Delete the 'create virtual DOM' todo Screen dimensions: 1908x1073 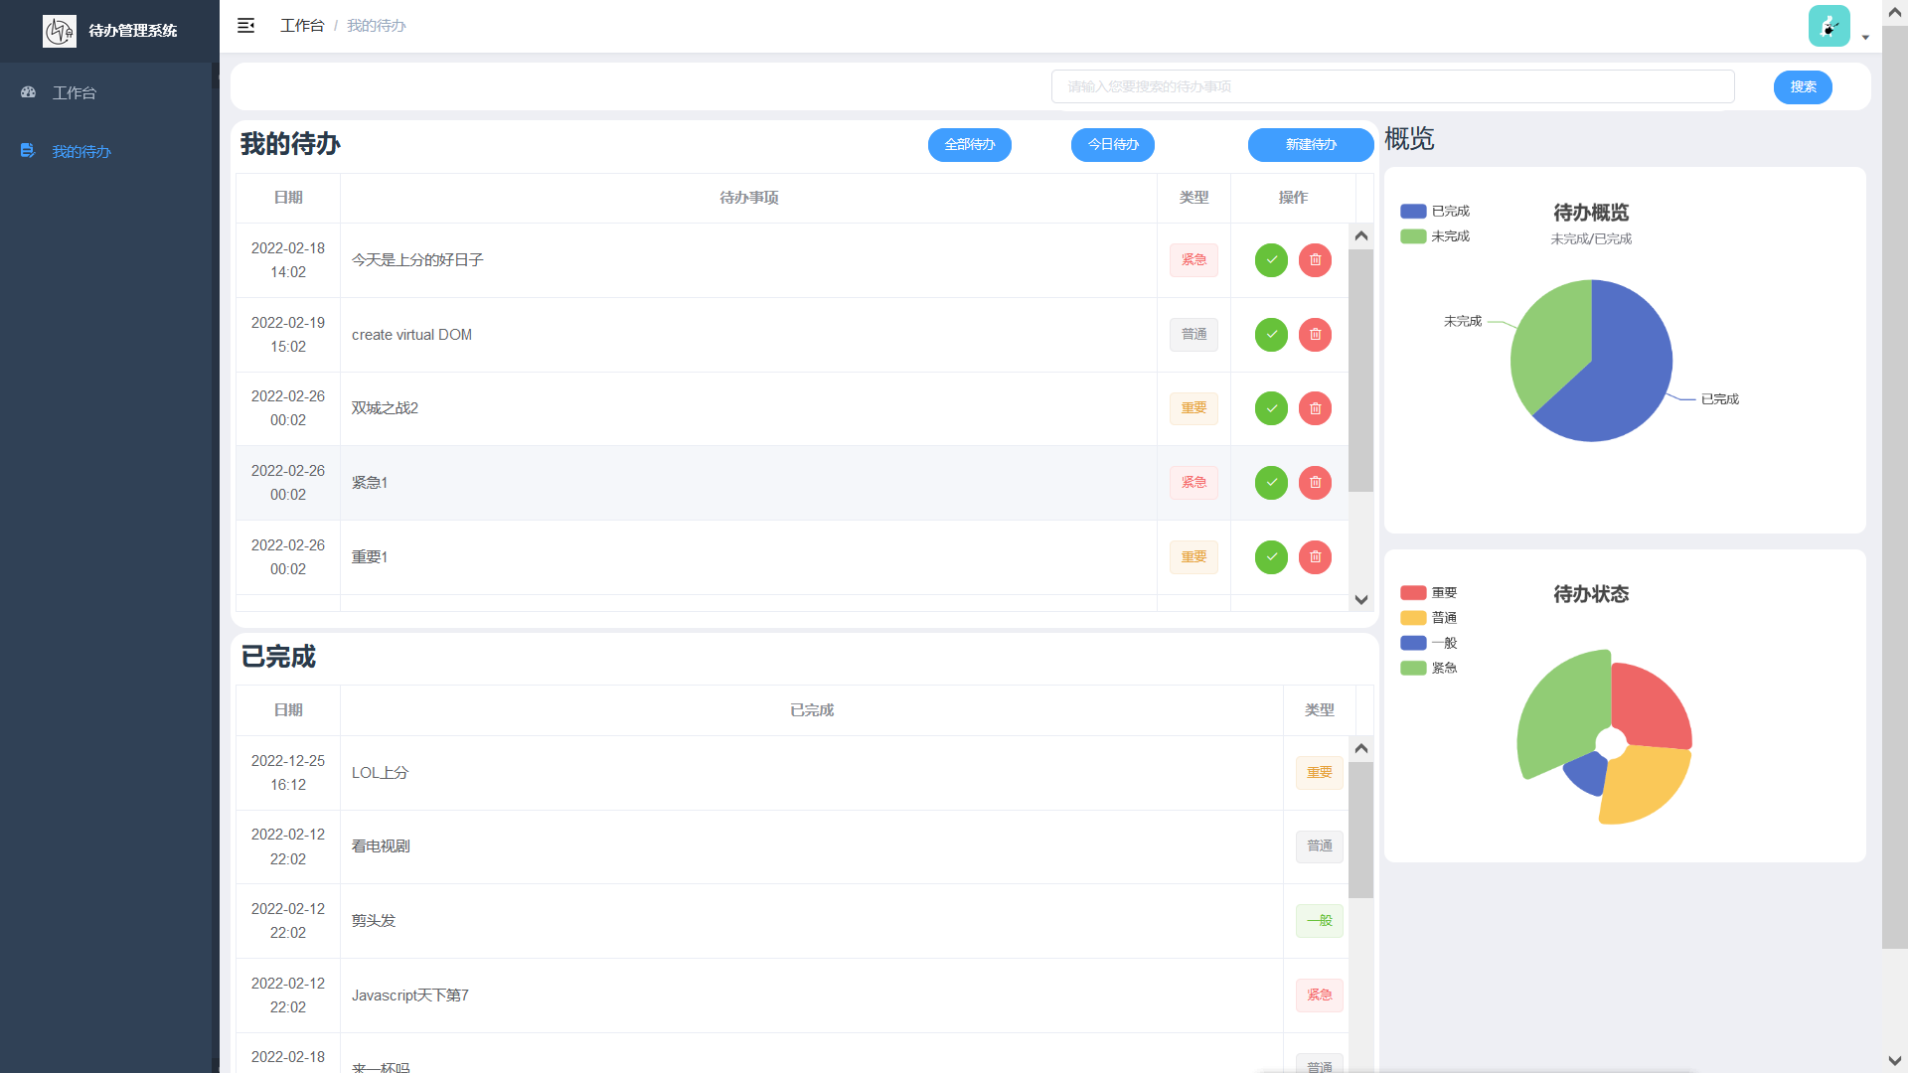click(1315, 335)
